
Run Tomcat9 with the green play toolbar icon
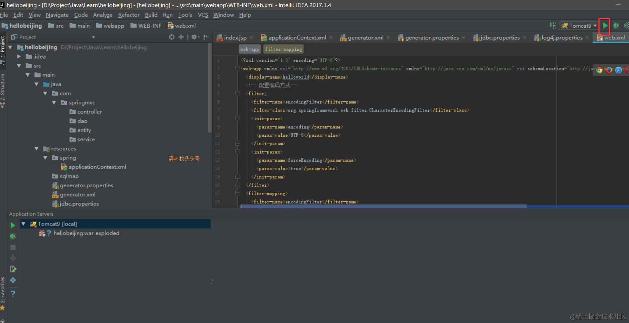coord(605,26)
